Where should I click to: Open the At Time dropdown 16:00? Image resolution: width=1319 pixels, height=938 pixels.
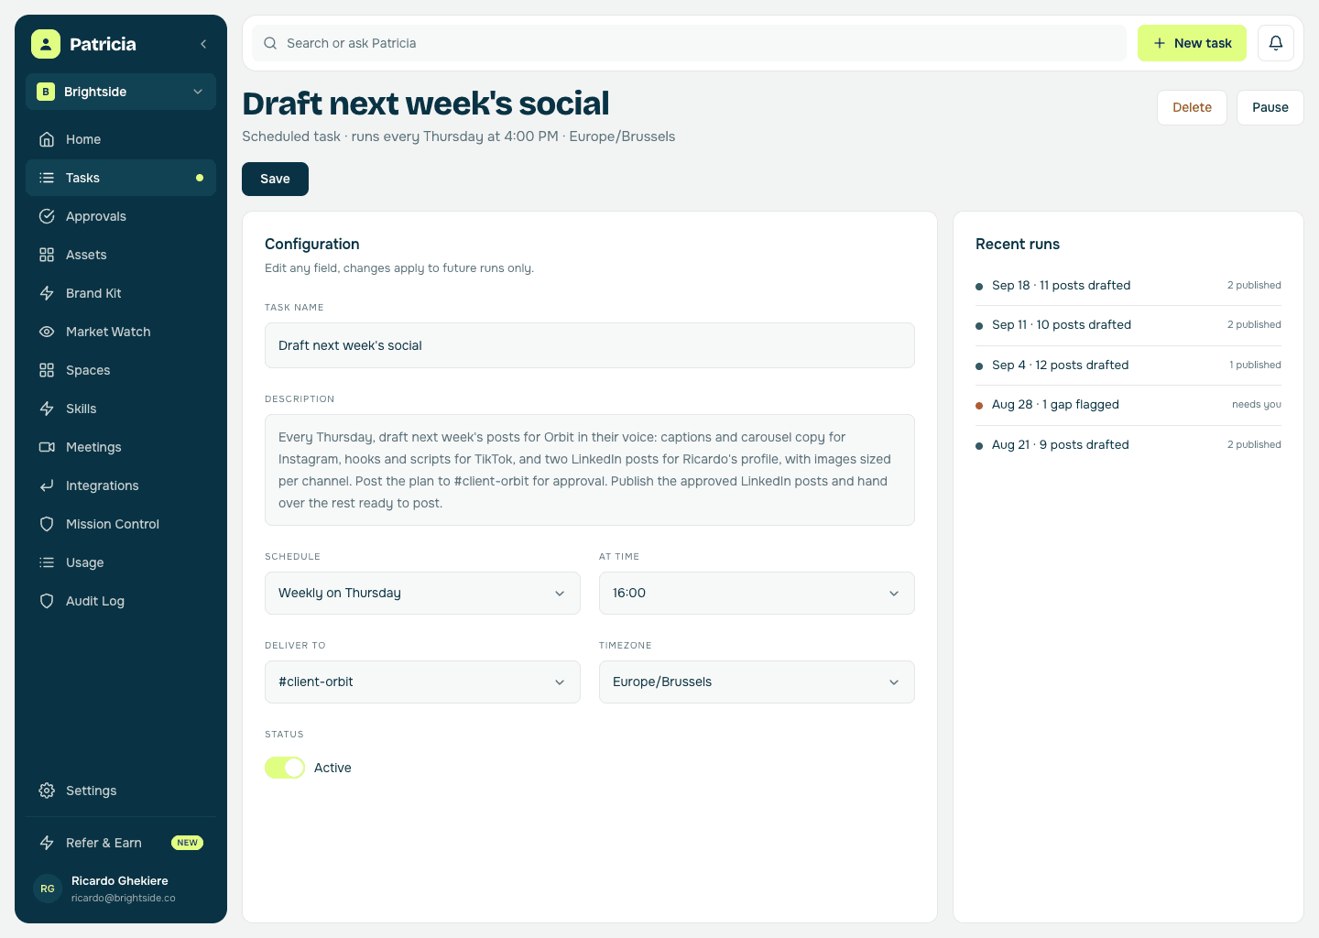point(757,593)
